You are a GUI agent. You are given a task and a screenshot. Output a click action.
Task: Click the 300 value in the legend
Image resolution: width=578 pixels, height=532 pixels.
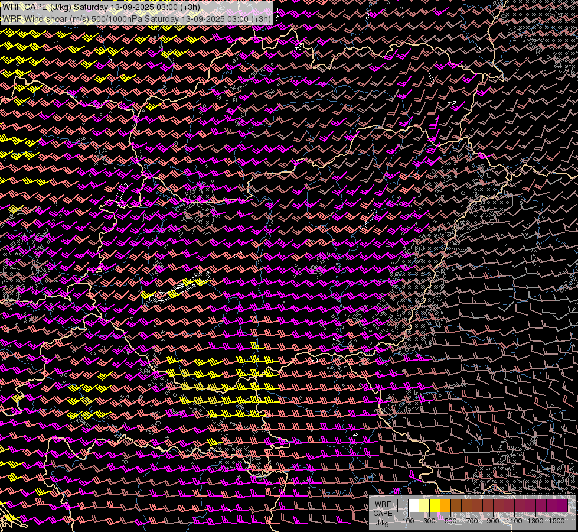click(x=429, y=521)
